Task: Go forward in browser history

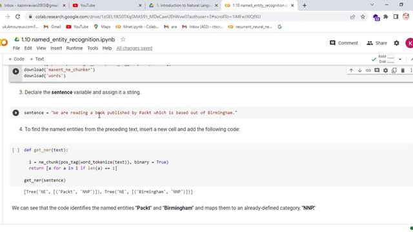Action: coord(7,17)
